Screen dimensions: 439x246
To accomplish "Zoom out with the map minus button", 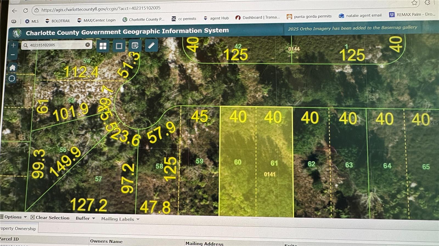I will point(13,55).
